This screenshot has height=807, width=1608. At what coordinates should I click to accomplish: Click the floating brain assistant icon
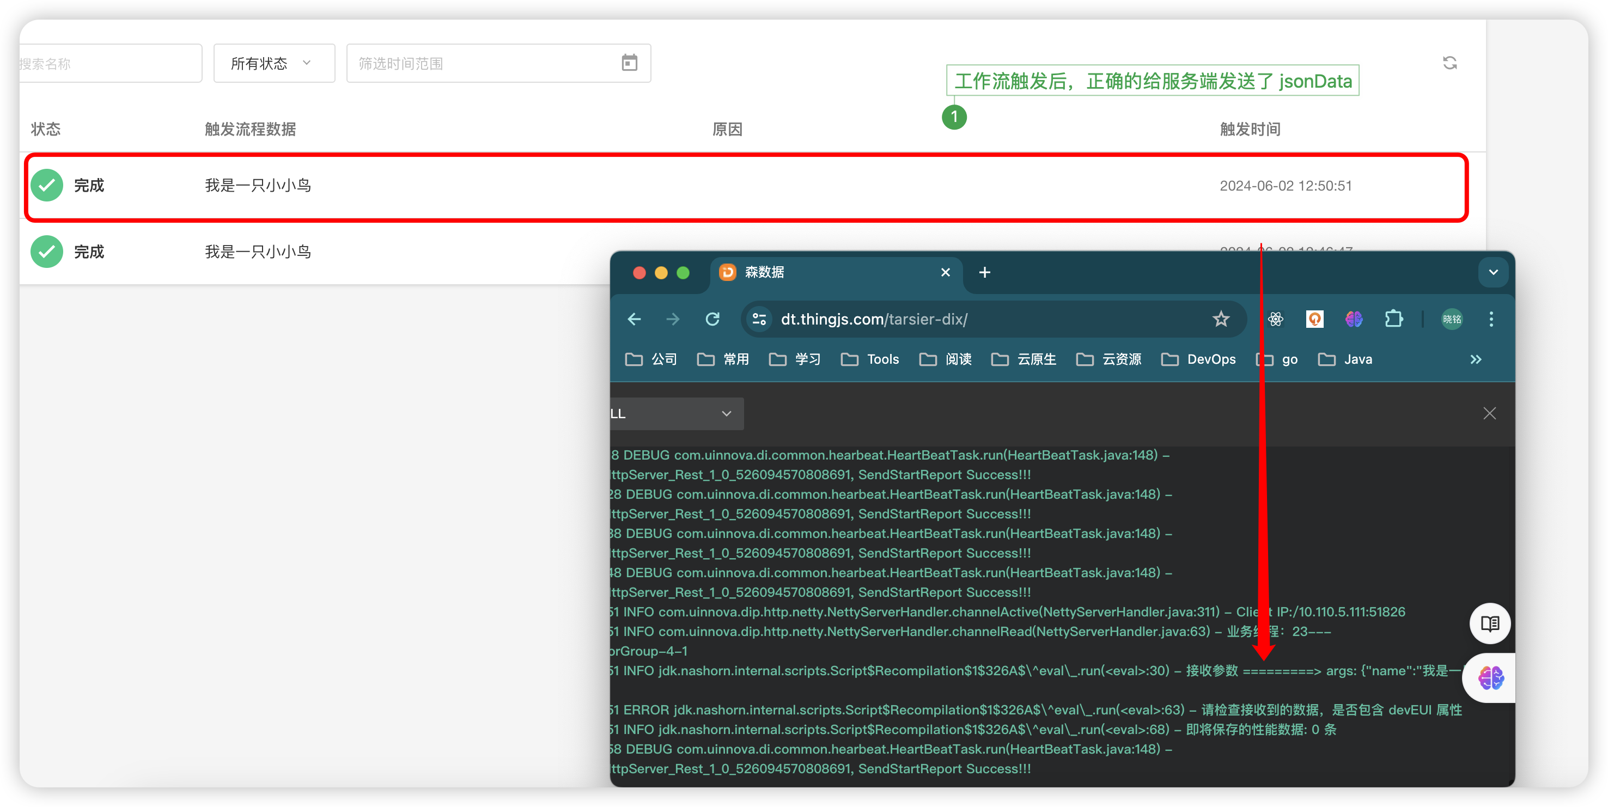pos(1491,678)
